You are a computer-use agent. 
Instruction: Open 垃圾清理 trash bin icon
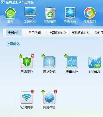tap(50, 13)
